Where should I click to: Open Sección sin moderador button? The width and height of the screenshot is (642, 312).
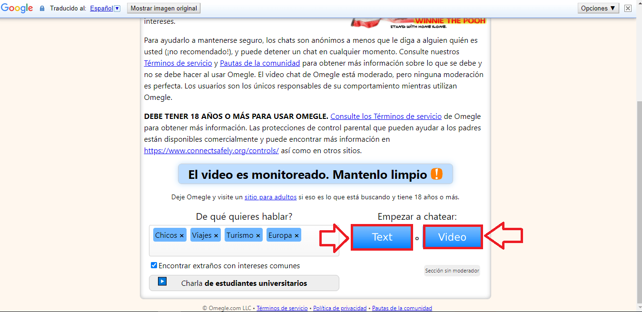click(x=452, y=271)
